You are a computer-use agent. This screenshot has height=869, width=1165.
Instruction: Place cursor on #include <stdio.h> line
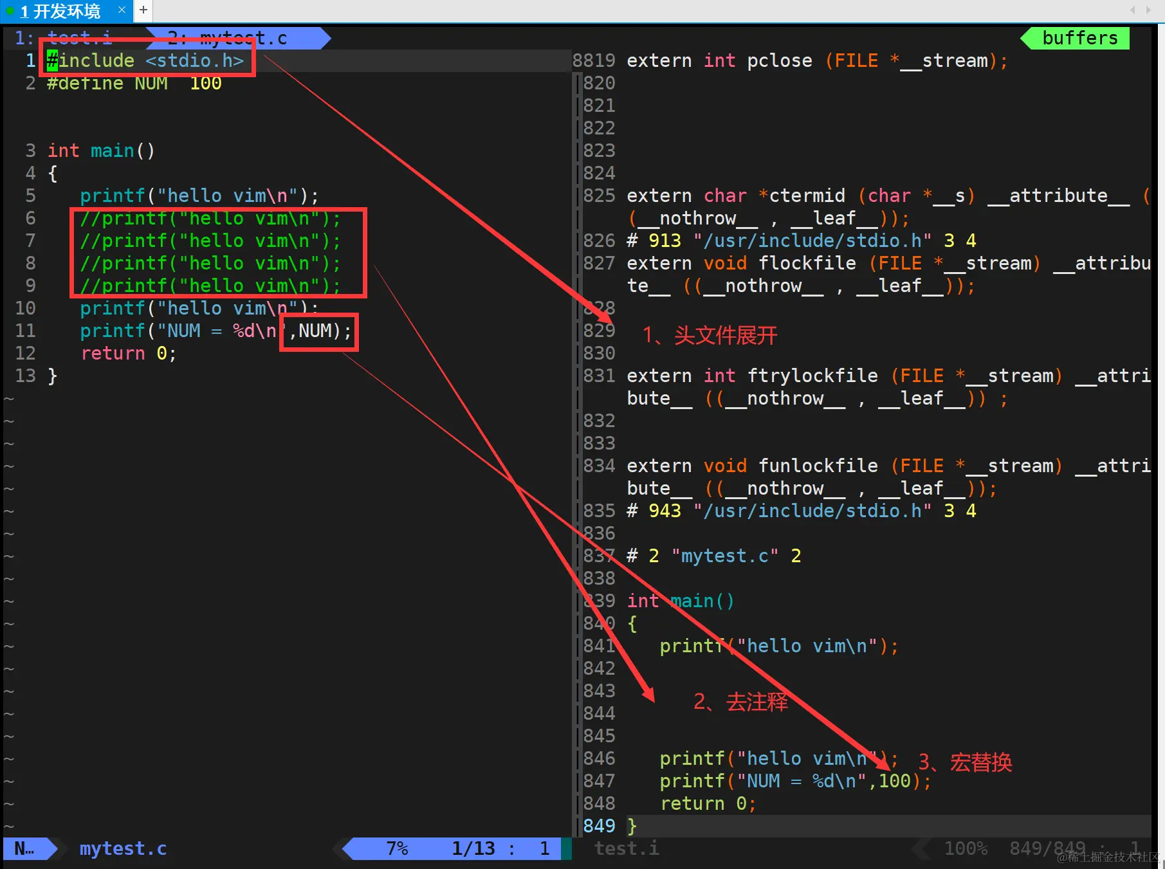[x=145, y=60]
